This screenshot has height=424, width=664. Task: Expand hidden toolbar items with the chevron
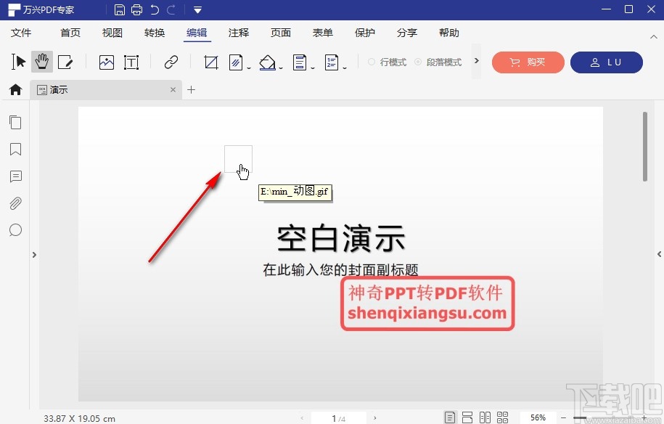pyautogui.click(x=476, y=62)
